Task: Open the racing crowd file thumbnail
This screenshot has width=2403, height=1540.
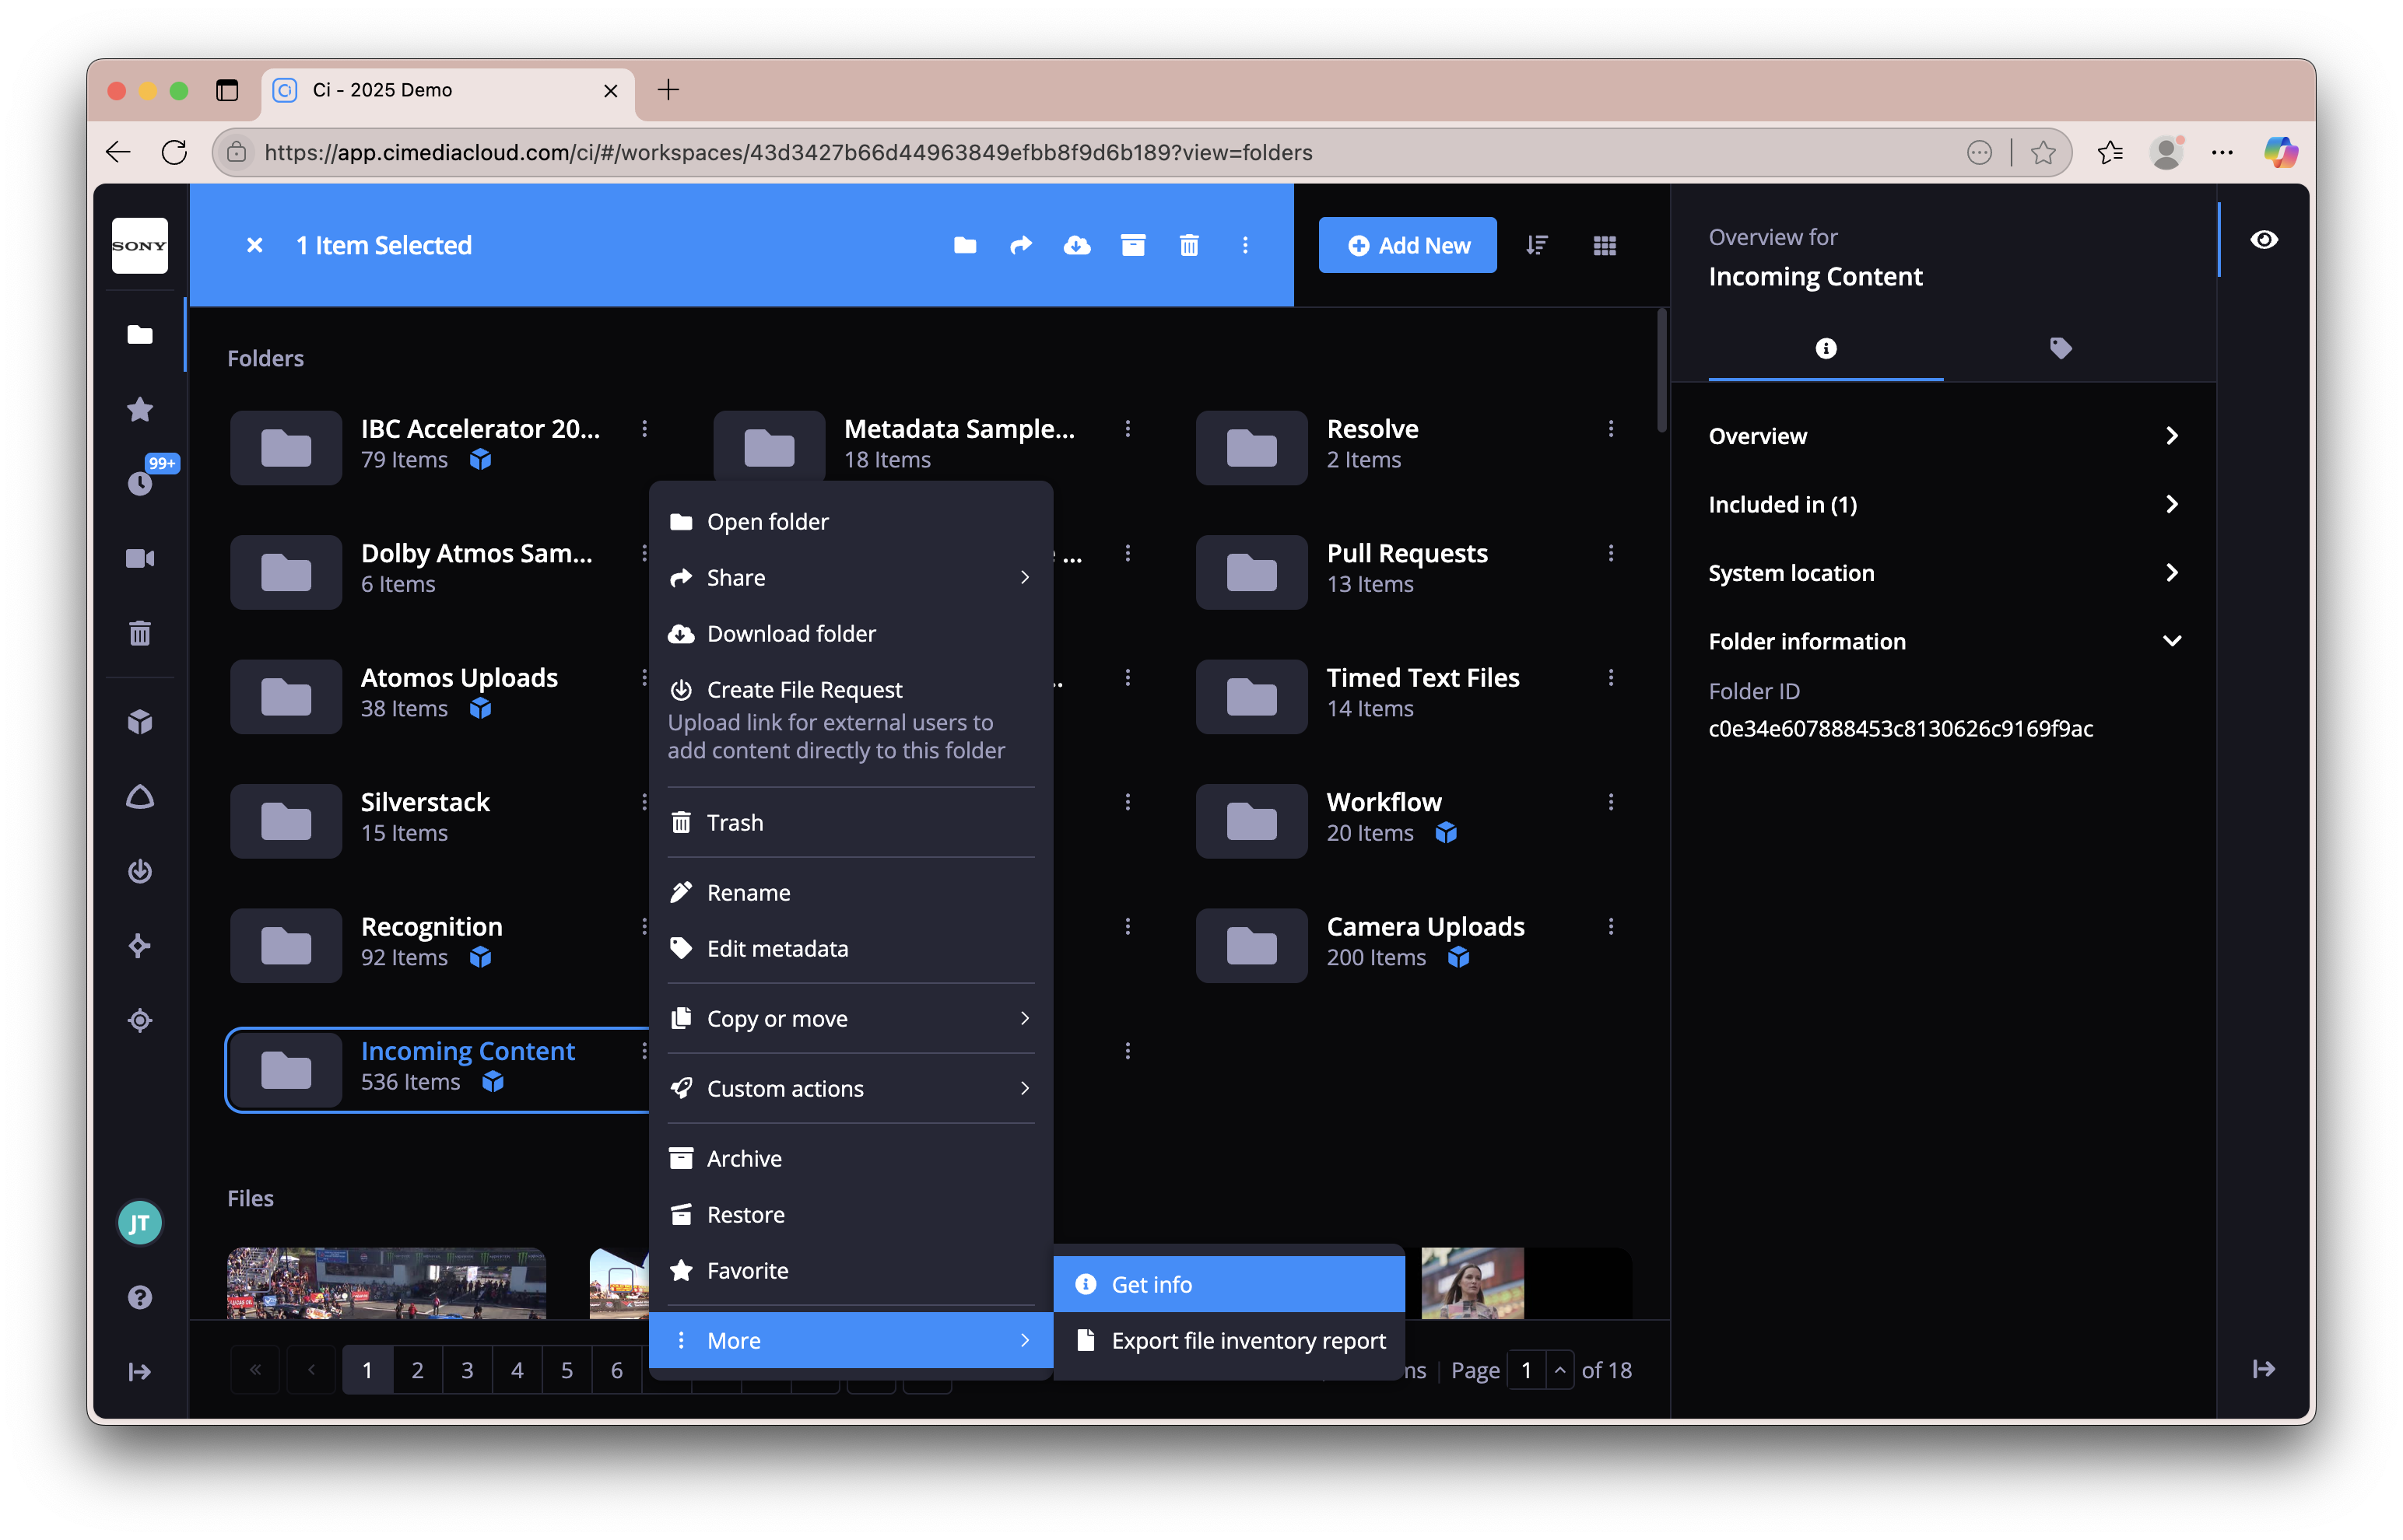Action: 386,1283
